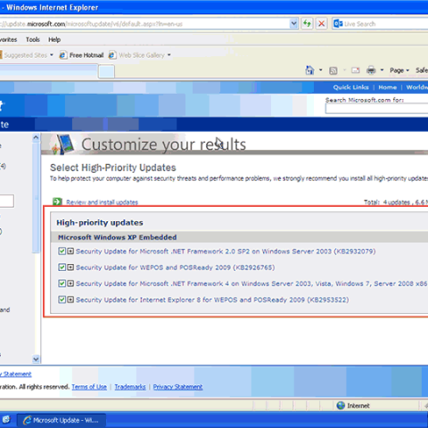The width and height of the screenshot is (428, 428).
Task: Uncheck the .NET Framework 4 security update
Action: point(62,284)
